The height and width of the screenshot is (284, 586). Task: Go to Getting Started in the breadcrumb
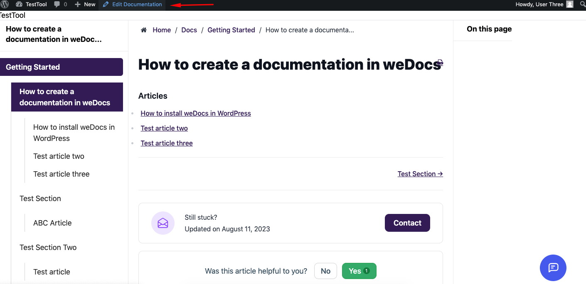point(231,30)
